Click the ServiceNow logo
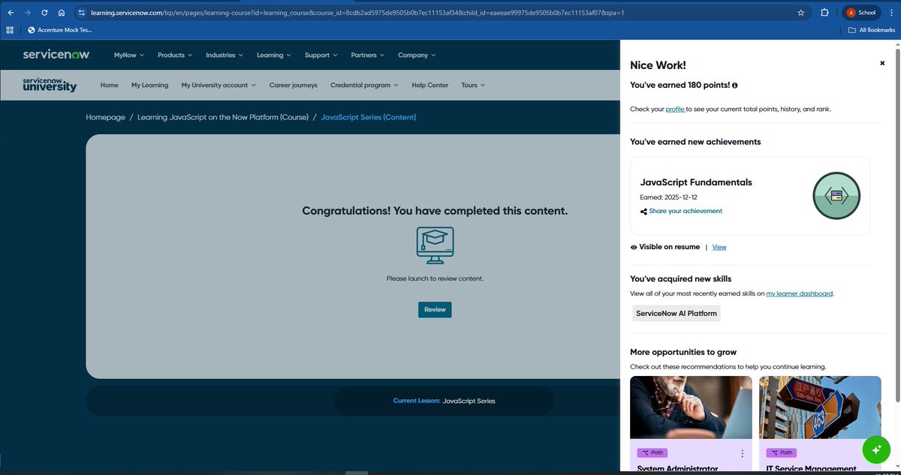Screen dimensions: 901x475 pos(56,55)
